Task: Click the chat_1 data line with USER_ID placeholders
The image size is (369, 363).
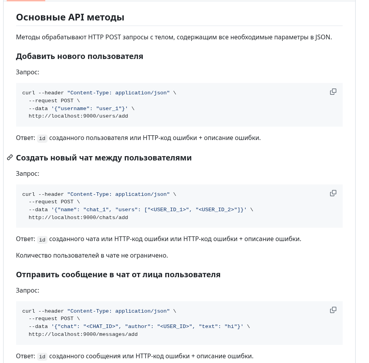Action: click(x=140, y=210)
